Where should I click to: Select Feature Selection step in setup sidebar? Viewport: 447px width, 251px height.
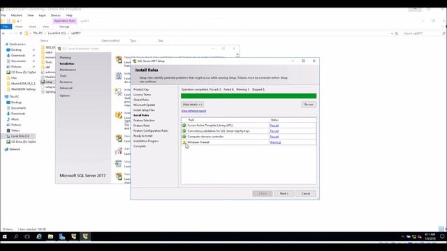pos(145,121)
